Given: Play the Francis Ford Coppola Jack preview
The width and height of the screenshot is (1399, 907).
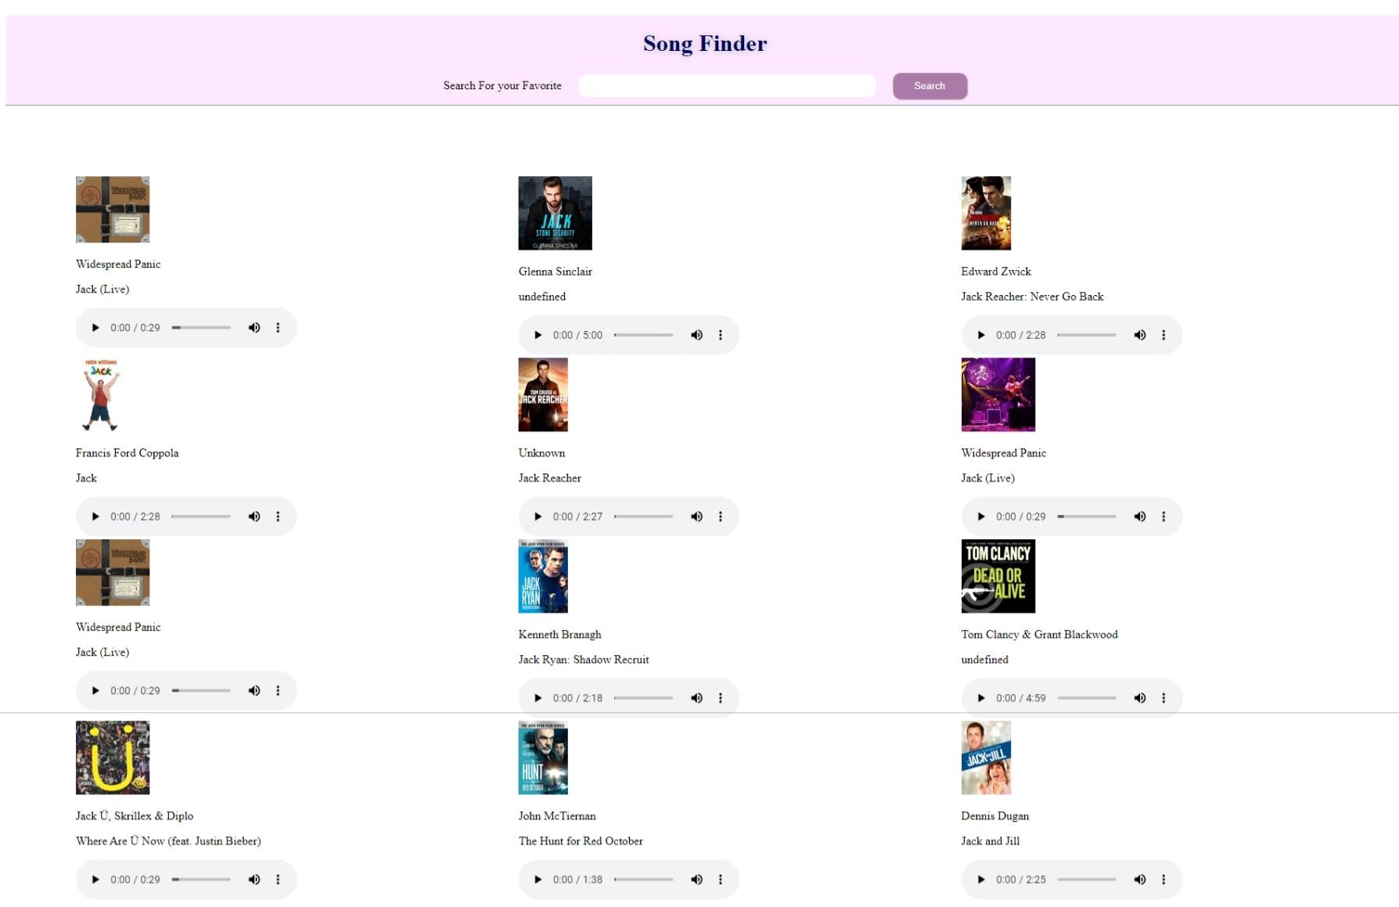Looking at the screenshot, I should click(x=95, y=516).
